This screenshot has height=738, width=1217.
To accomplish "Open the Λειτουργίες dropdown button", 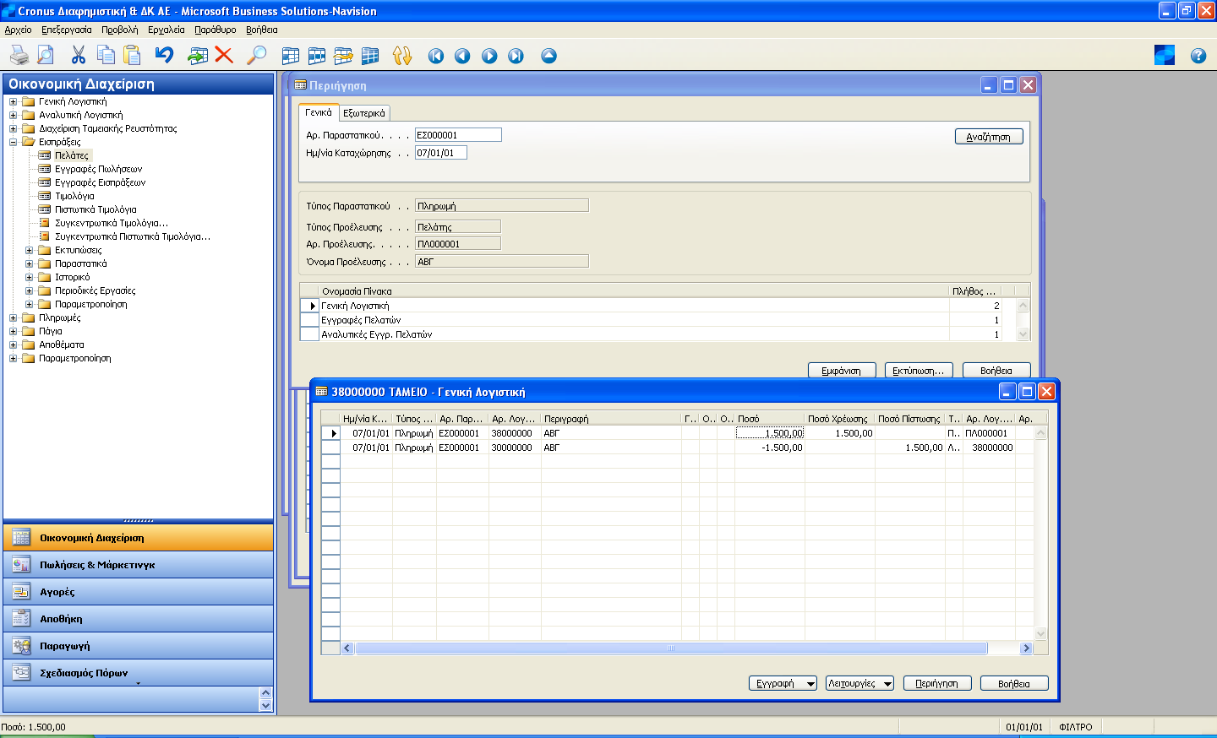I will [x=860, y=683].
